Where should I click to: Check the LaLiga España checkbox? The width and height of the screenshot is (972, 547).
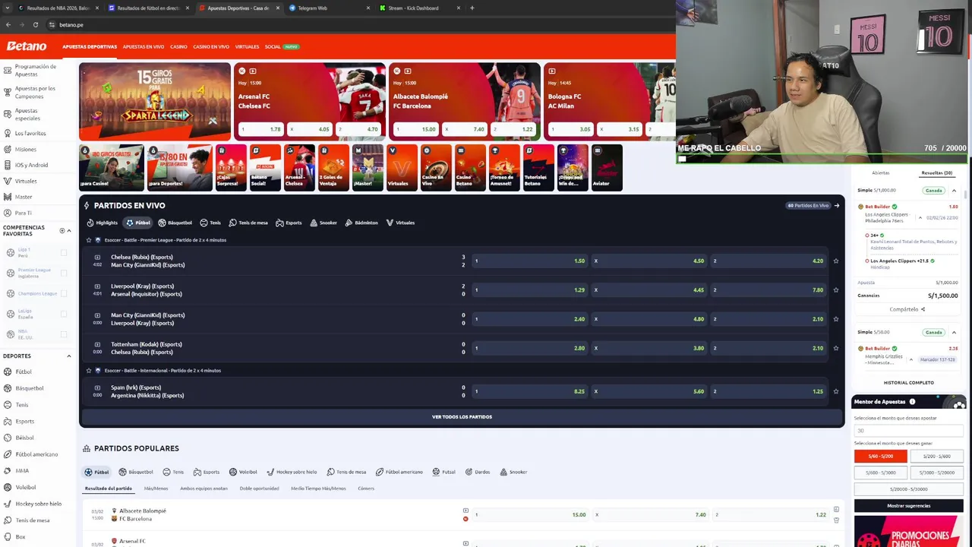[x=64, y=314]
